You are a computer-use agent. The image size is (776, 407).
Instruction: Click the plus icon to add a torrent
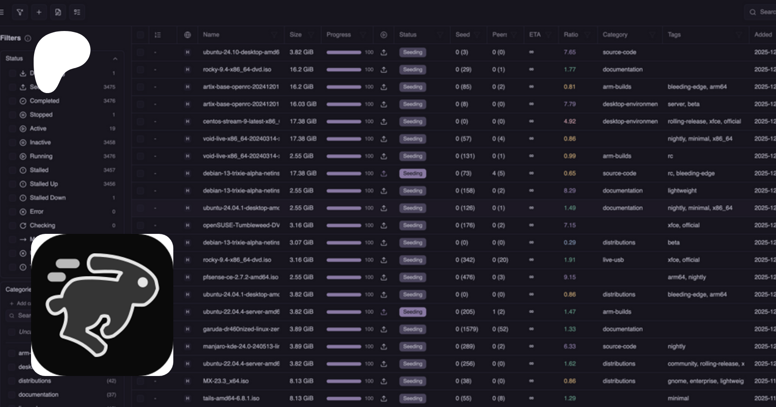(x=39, y=12)
